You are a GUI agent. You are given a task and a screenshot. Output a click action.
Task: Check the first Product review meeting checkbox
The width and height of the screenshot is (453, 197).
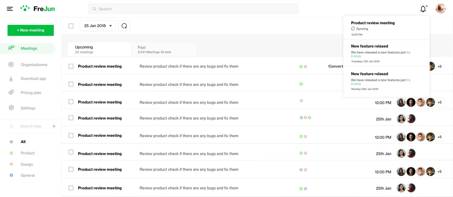pyautogui.click(x=71, y=66)
